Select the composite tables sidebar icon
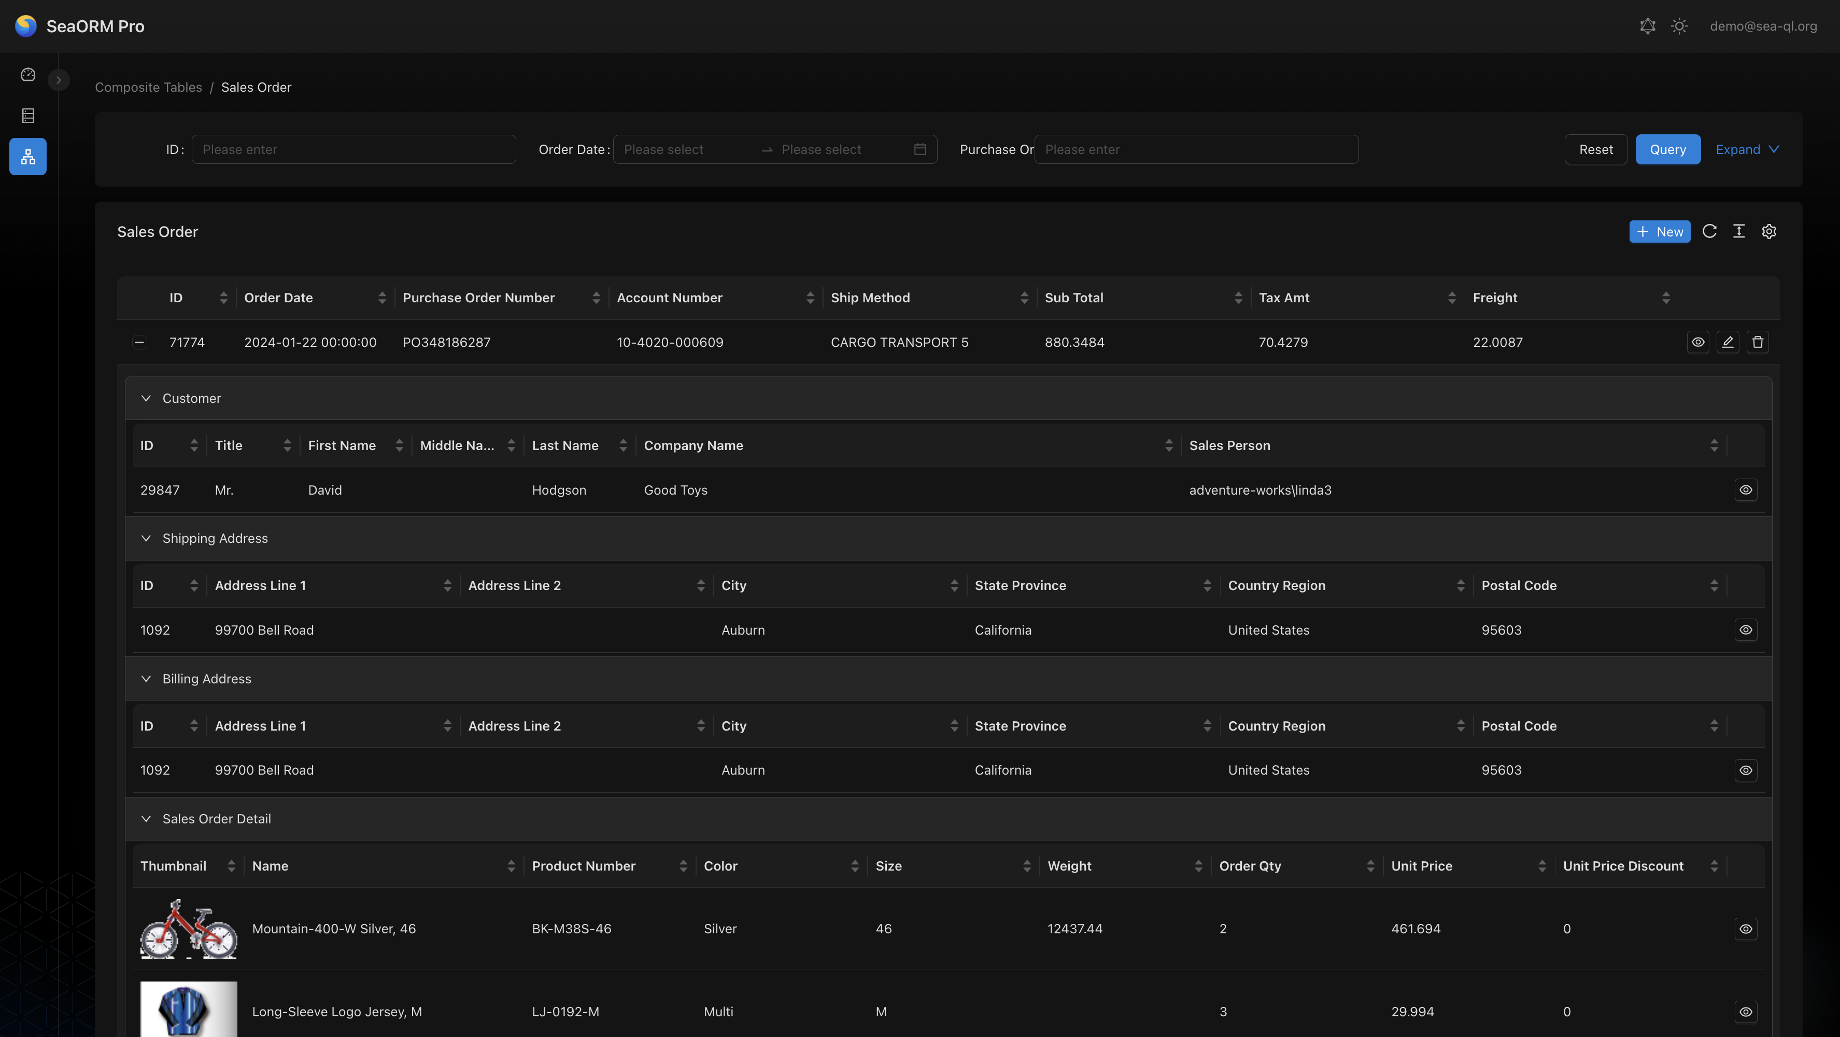1840x1037 pixels. point(28,157)
